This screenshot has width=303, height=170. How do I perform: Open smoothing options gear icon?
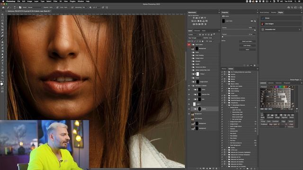pyautogui.click(x=90, y=8)
